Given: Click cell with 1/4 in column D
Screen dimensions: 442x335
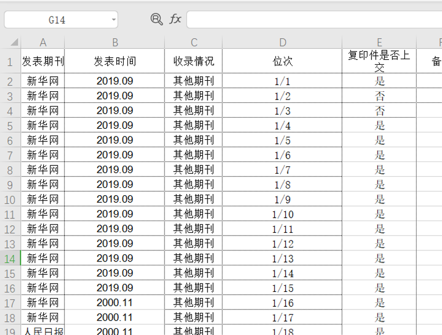Looking at the screenshot, I should [283, 125].
